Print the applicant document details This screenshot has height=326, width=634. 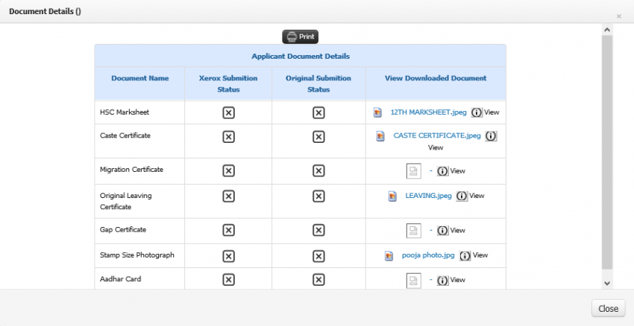[301, 36]
